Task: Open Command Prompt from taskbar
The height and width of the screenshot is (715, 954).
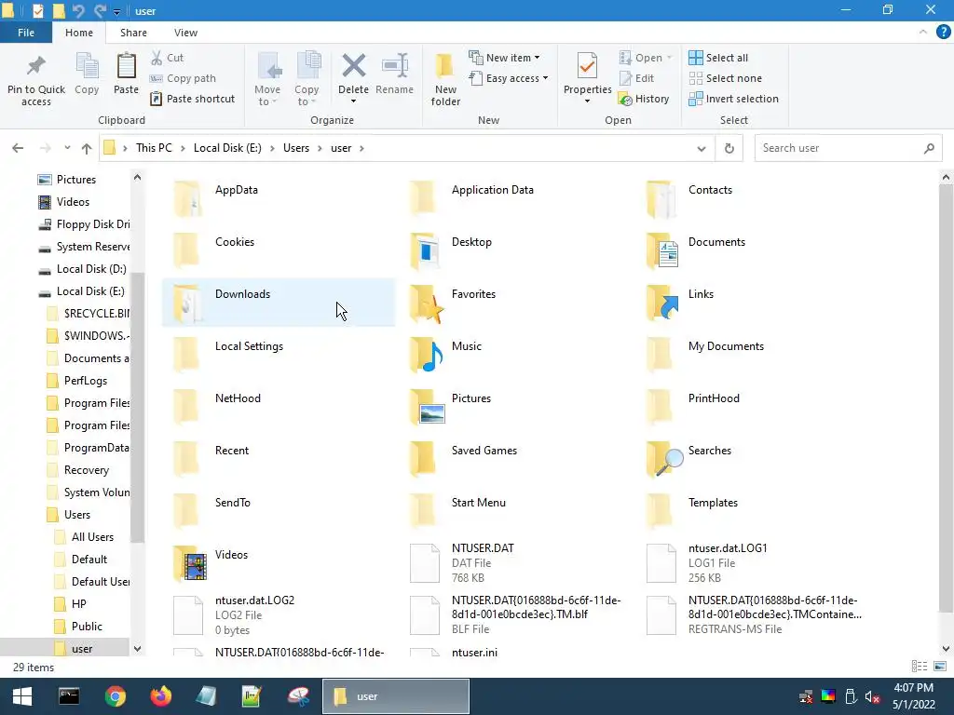Action: [69, 696]
